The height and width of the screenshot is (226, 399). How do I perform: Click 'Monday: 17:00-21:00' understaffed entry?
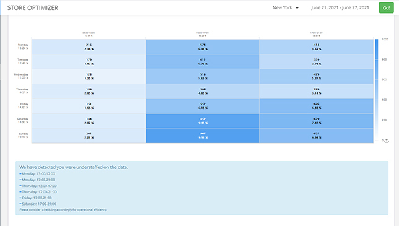point(38,180)
